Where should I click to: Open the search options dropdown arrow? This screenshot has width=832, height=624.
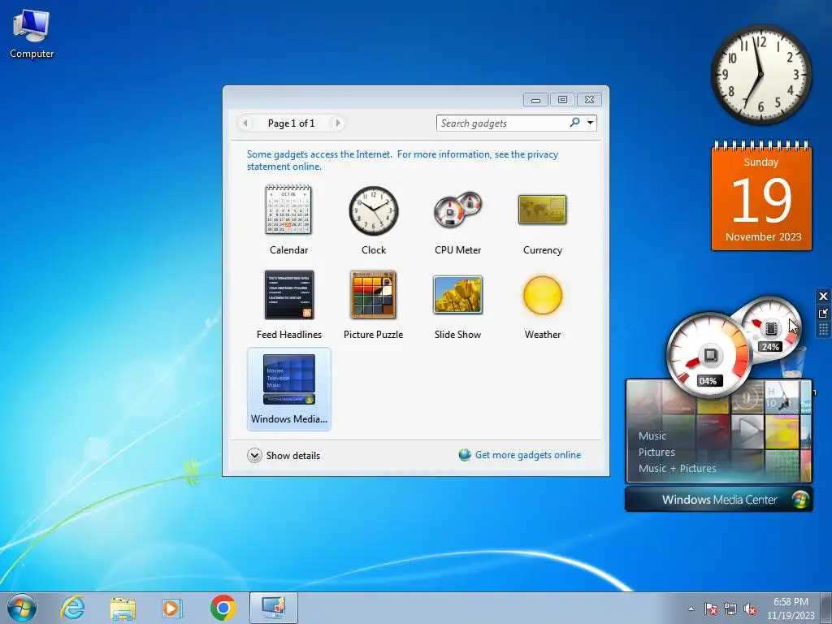click(590, 123)
